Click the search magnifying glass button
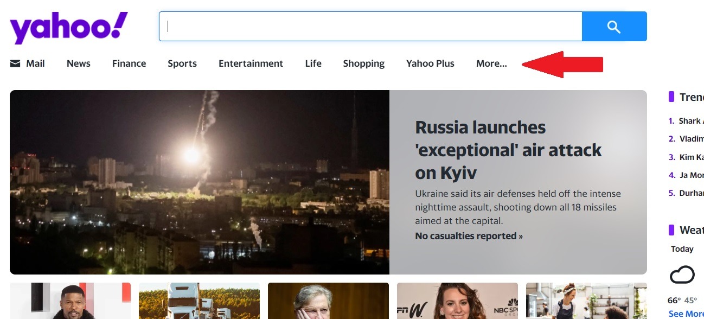The width and height of the screenshot is (704, 319). tap(614, 25)
